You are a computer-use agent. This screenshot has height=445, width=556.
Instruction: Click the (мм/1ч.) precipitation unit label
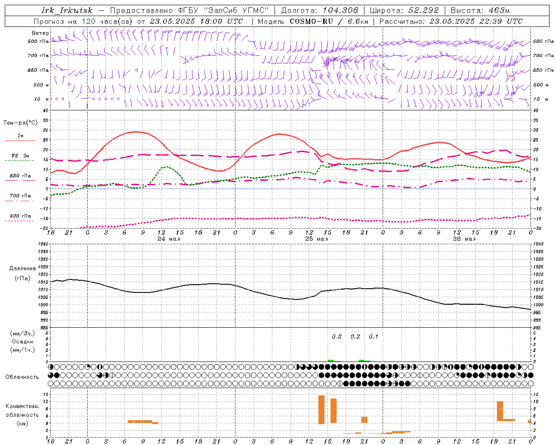[22, 350]
